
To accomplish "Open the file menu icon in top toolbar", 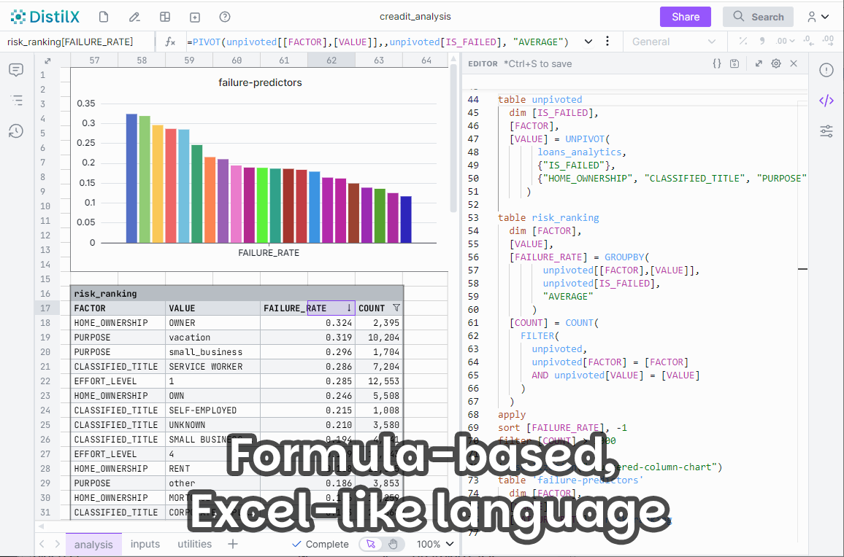I will [x=104, y=17].
